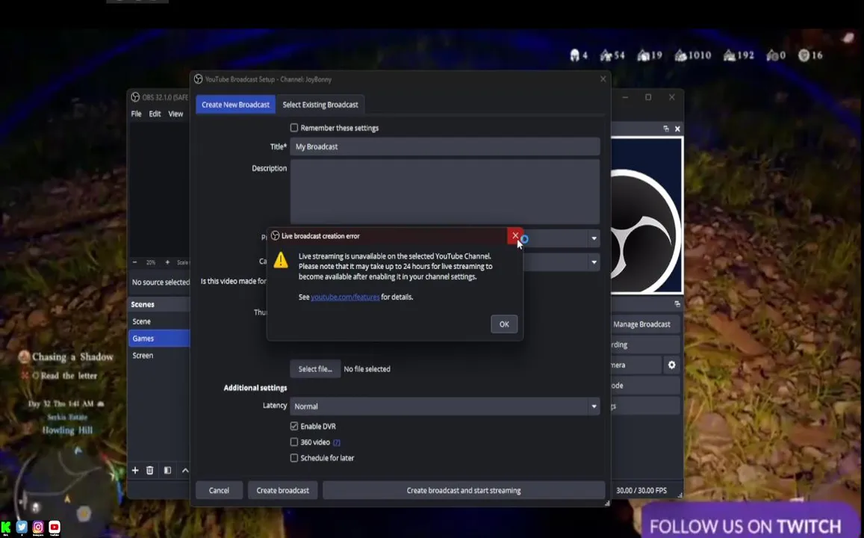Image resolution: width=864 pixels, height=538 pixels.
Task: Open the Latency dropdown set to Normal
Action: (x=444, y=406)
